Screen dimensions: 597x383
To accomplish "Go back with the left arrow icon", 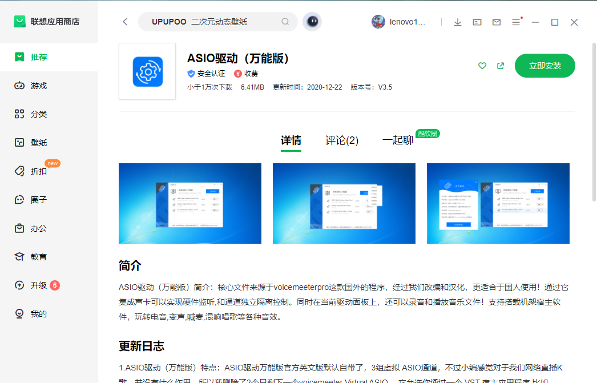I will (125, 22).
